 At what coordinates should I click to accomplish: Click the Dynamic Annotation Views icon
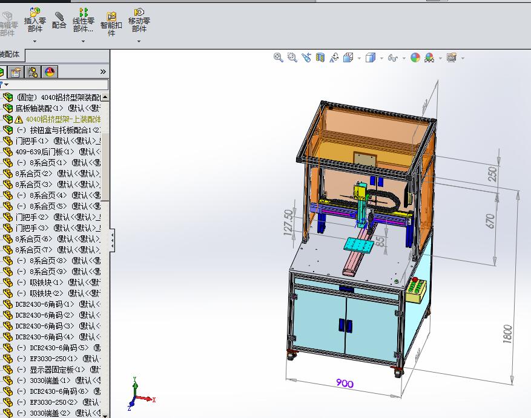tap(334, 57)
